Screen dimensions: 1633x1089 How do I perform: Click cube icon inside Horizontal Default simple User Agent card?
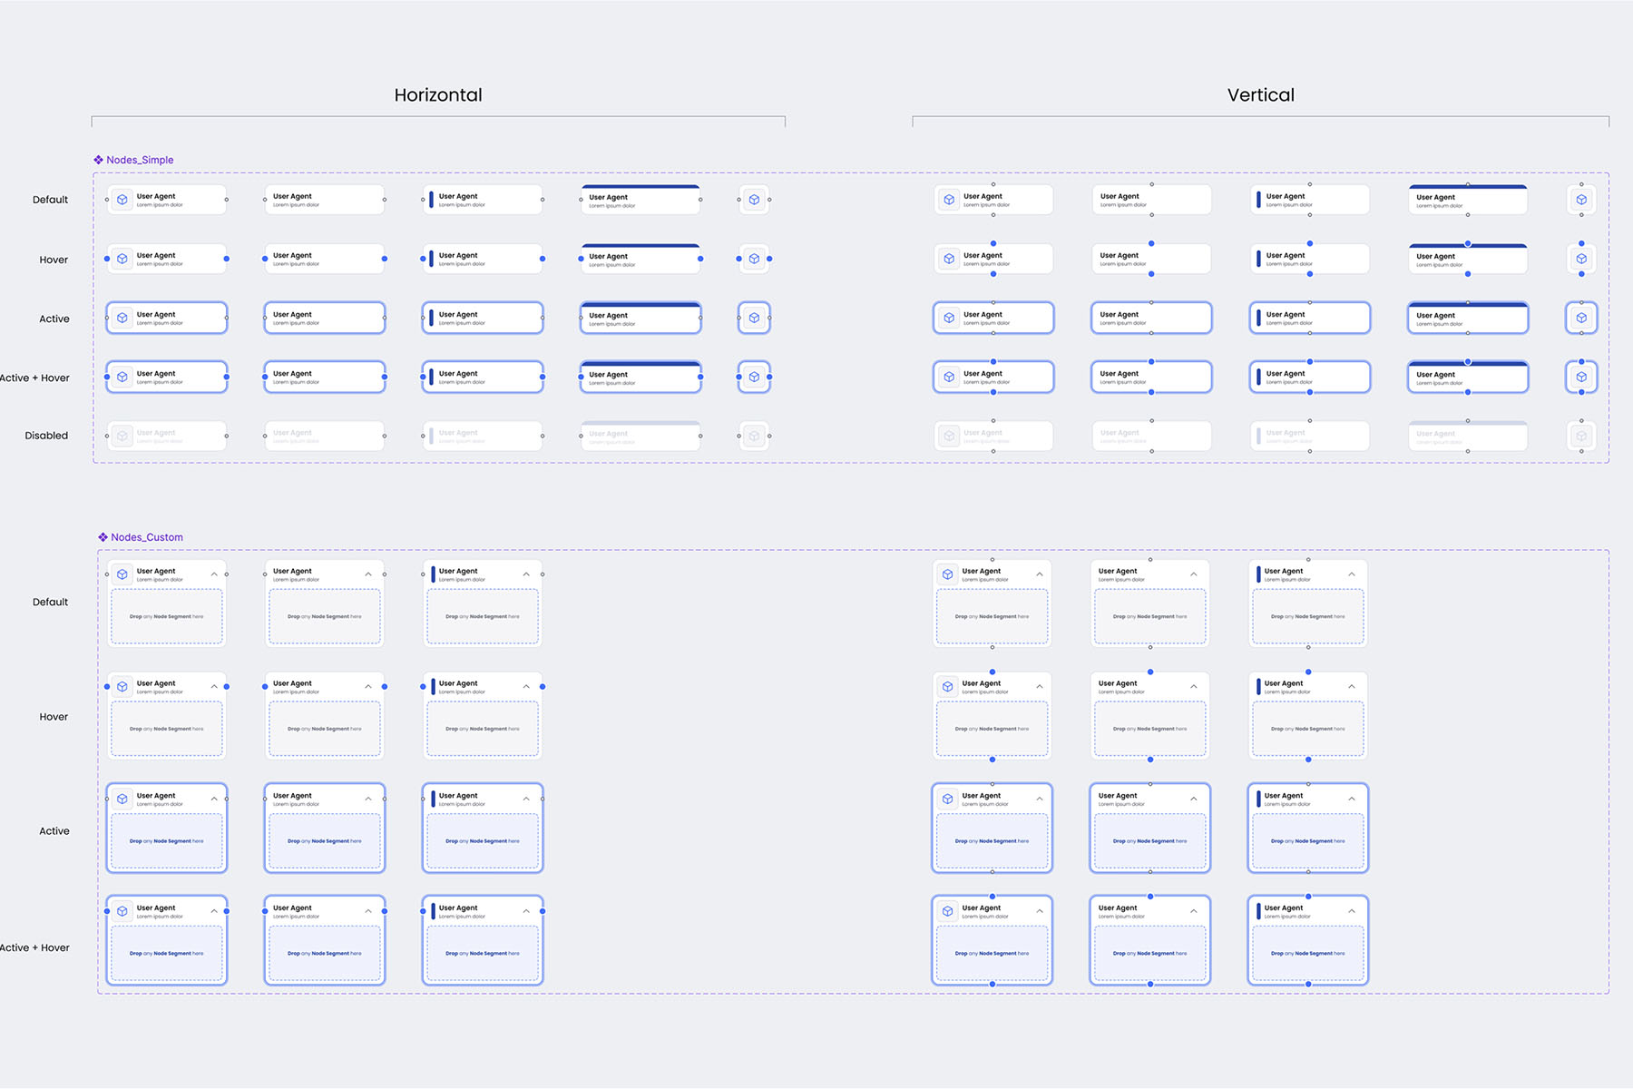click(x=122, y=200)
